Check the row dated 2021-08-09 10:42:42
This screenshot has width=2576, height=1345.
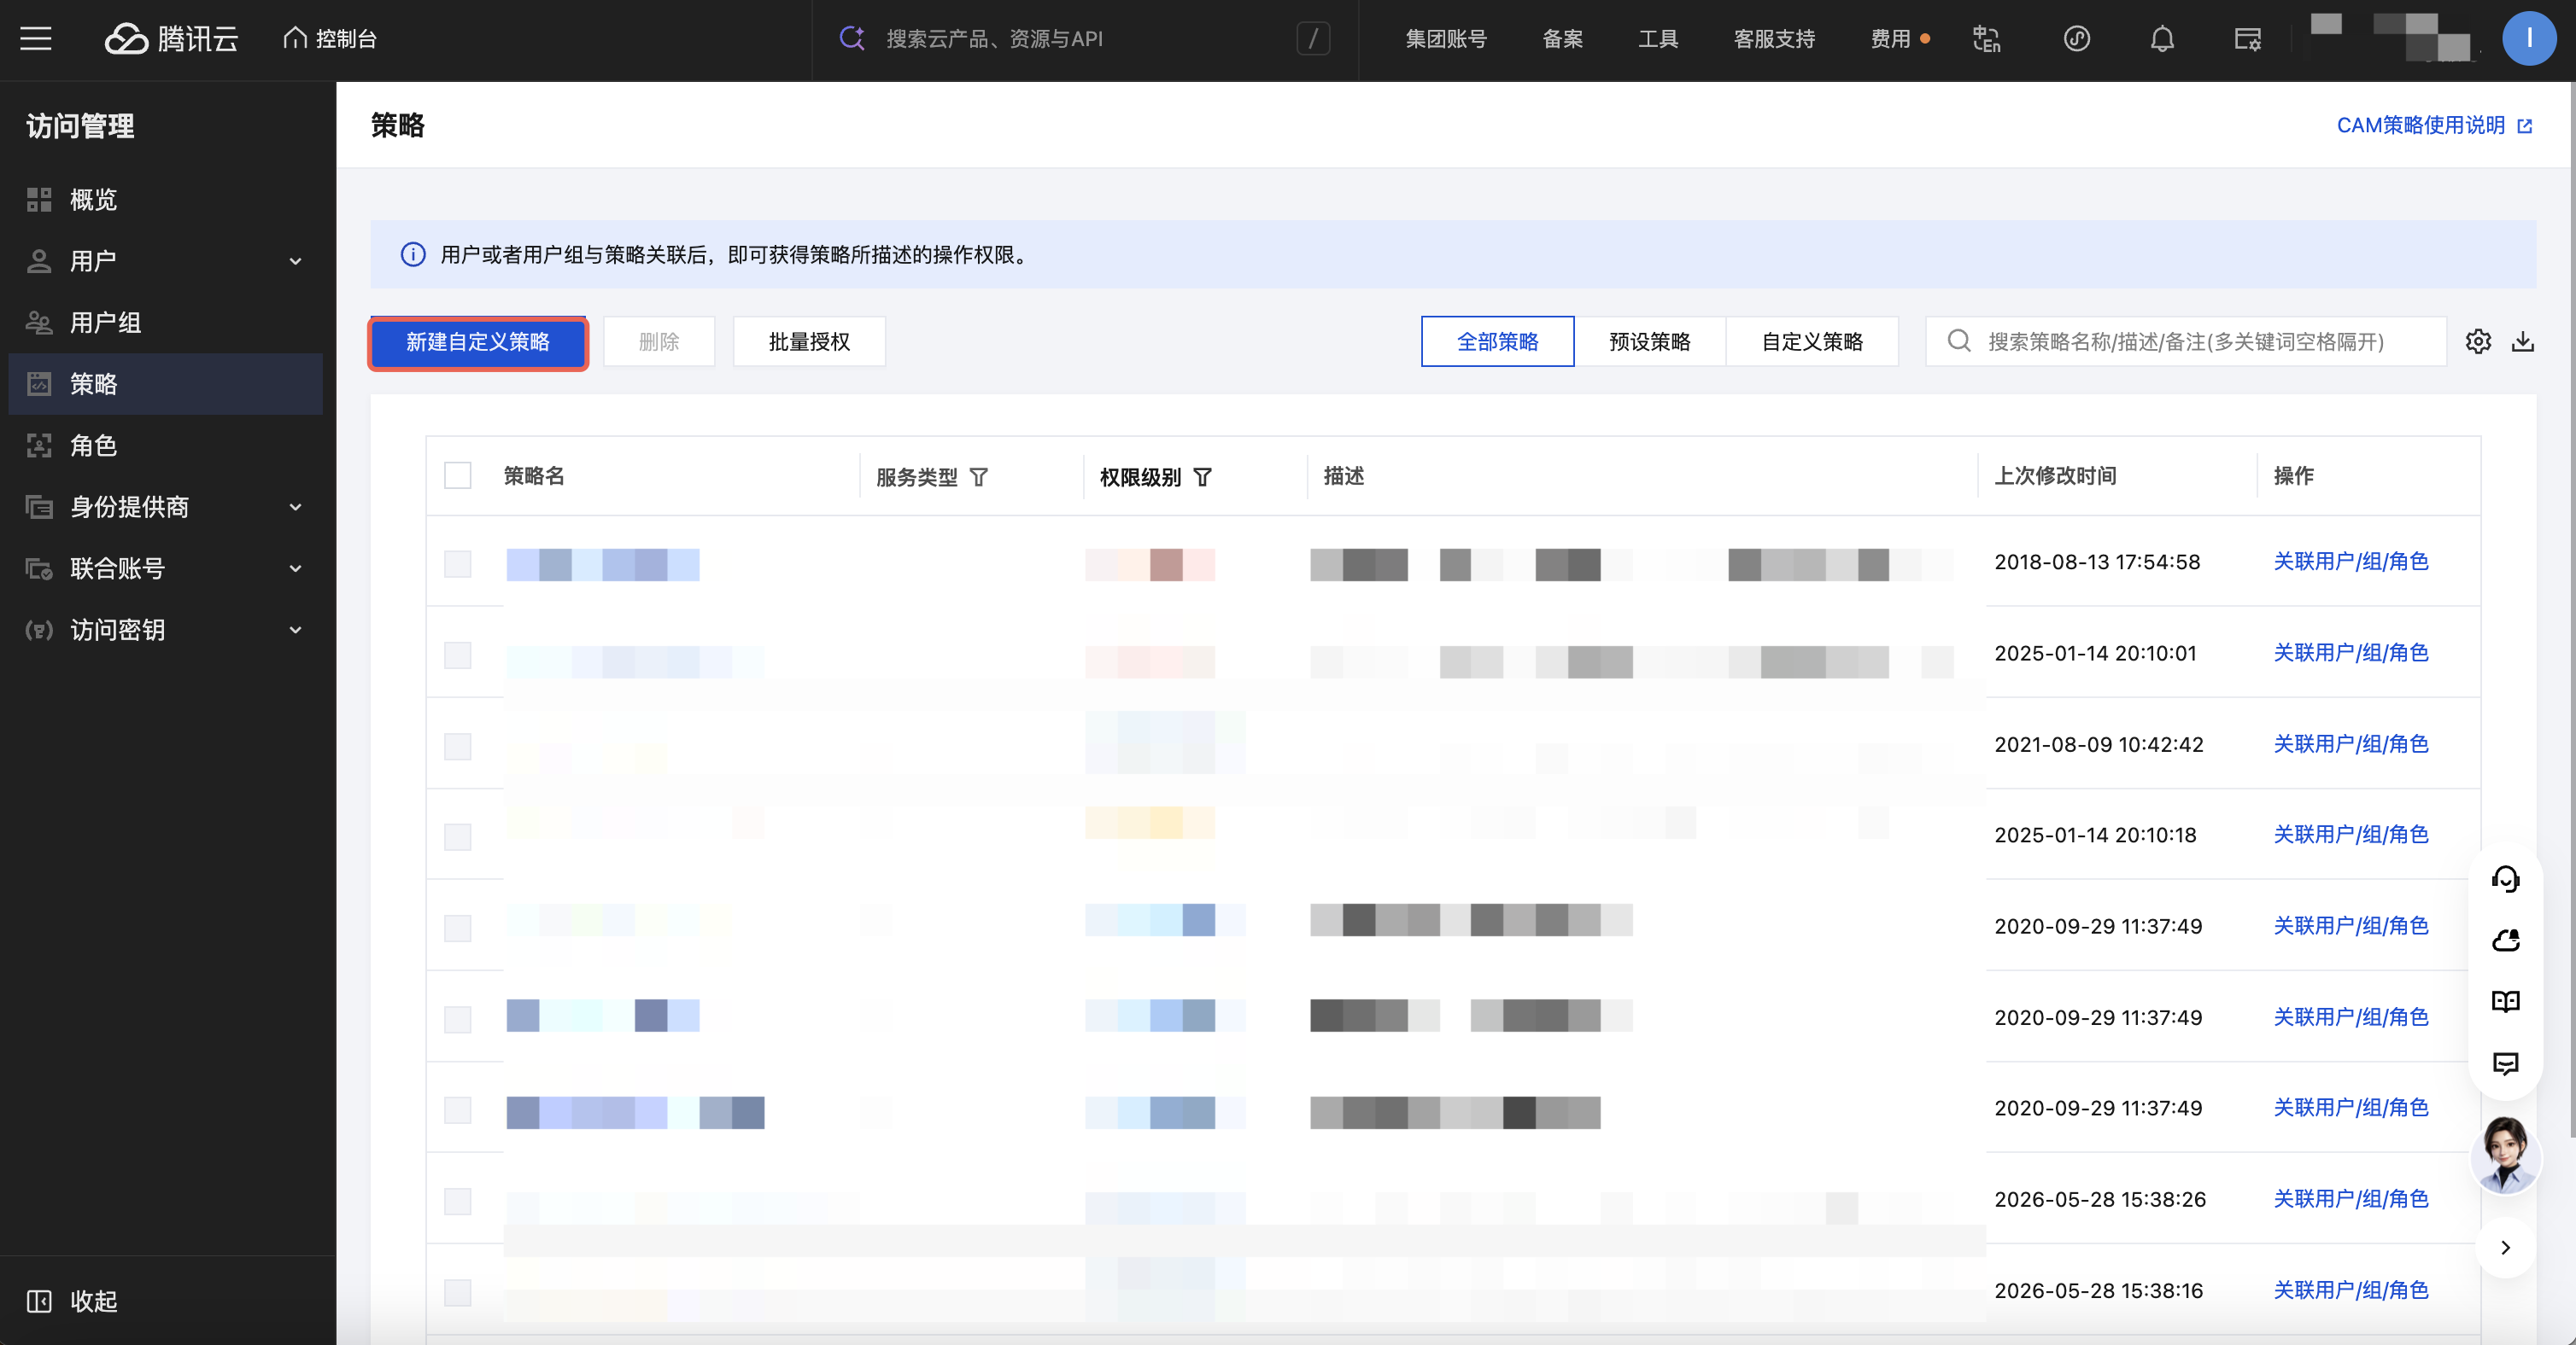pyautogui.click(x=457, y=747)
